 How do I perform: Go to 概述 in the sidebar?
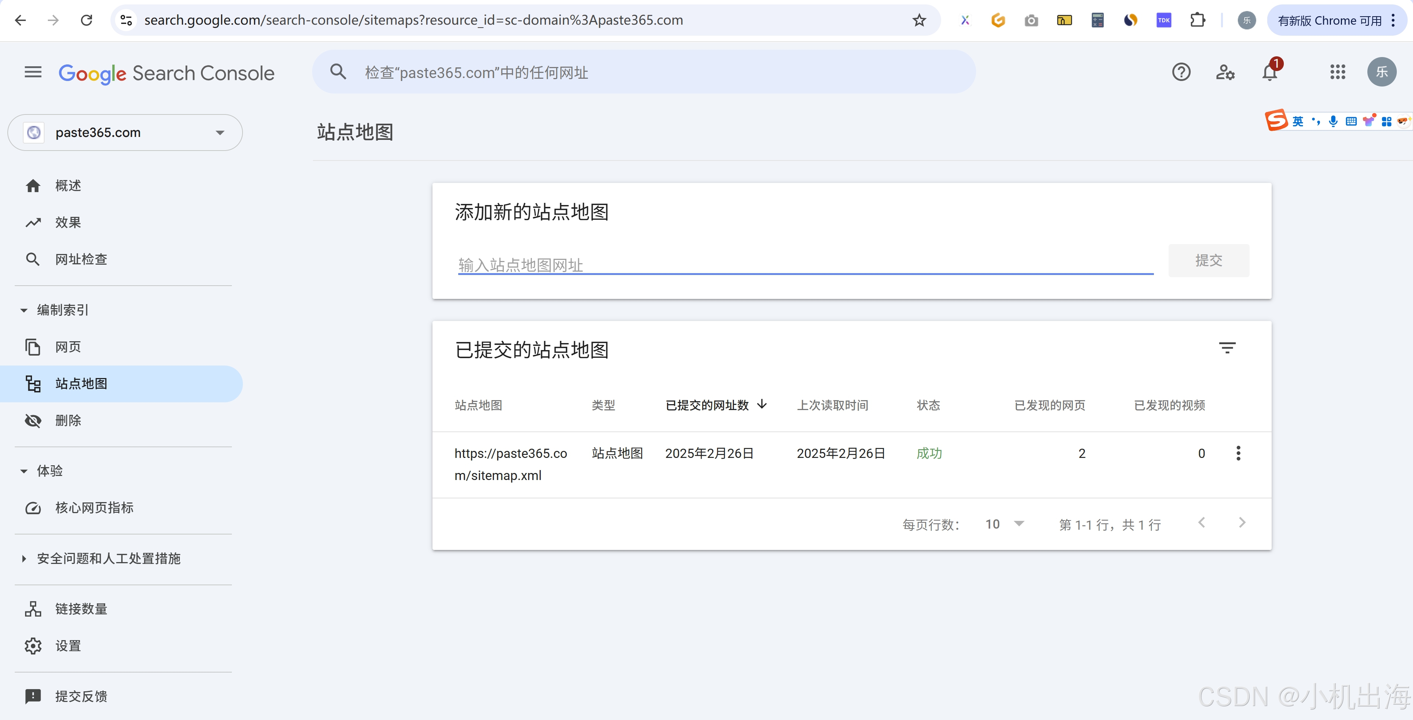click(x=68, y=186)
